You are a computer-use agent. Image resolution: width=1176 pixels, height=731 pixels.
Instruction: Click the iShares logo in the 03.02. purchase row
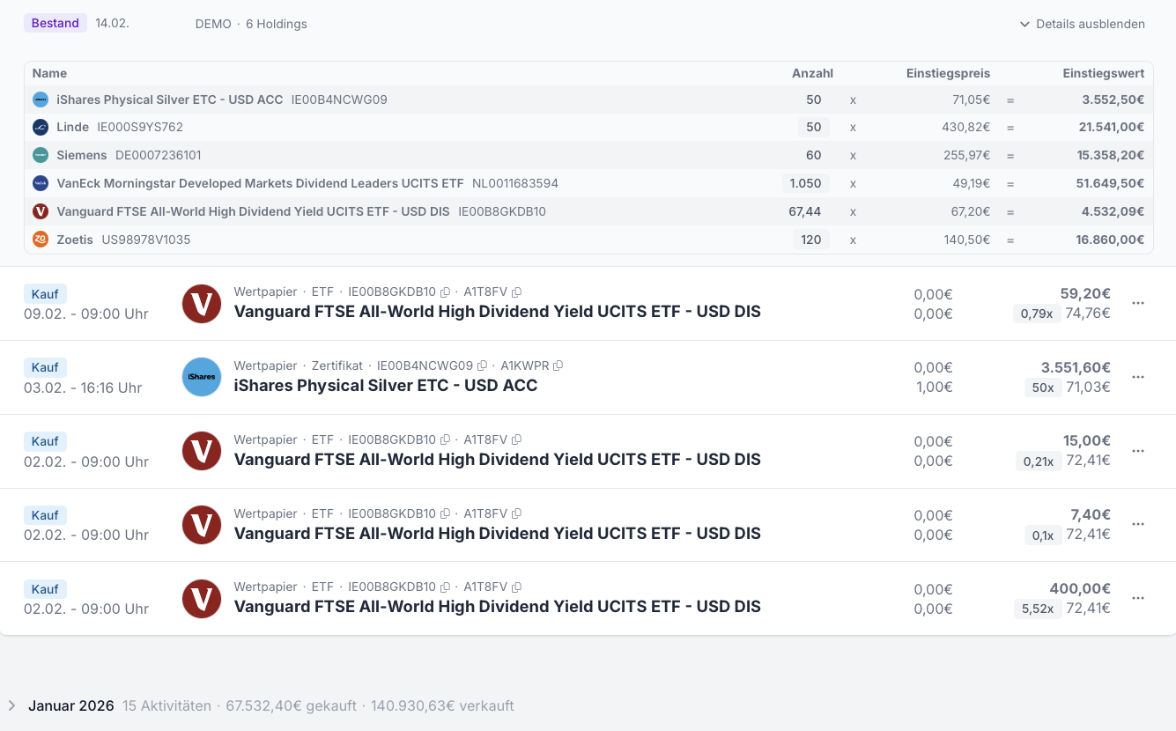202,377
